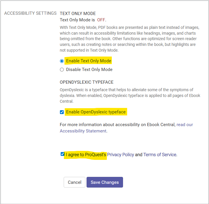
Task: Select the Enable Text Only Mode radio button
Action: 62,61
